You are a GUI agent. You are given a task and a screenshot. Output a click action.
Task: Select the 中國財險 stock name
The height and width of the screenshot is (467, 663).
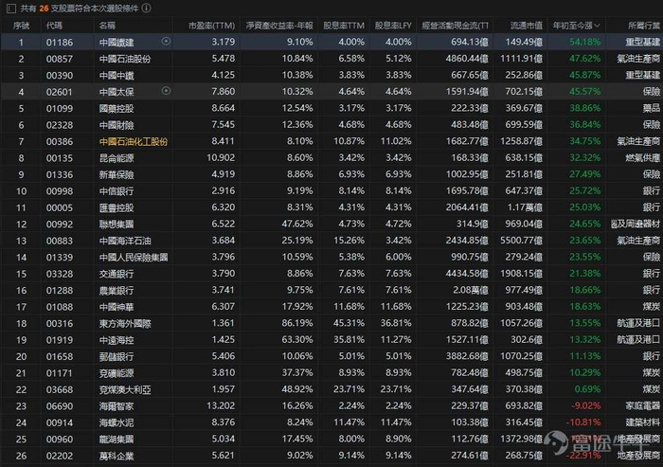click(x=116, y=125)
